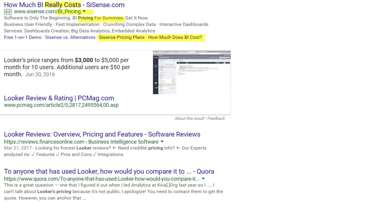Click the 'Software Is Only The Beginning' ad description

tap(76, 18)
